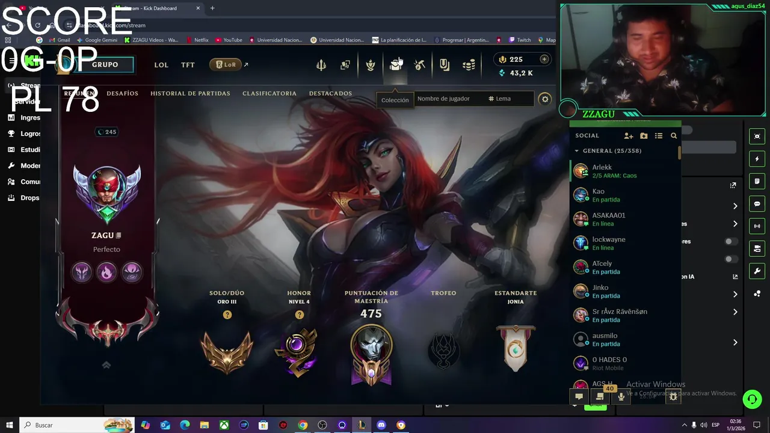Image resolution: width=770 pixels, height=433 pixels.
Task: Add Riot Points with the plus button
Action: click(544, 59)
